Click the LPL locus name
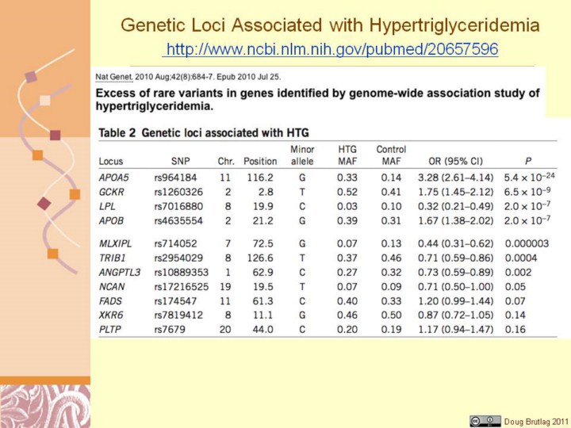571x428 pixels. click(x=107, y=205)
